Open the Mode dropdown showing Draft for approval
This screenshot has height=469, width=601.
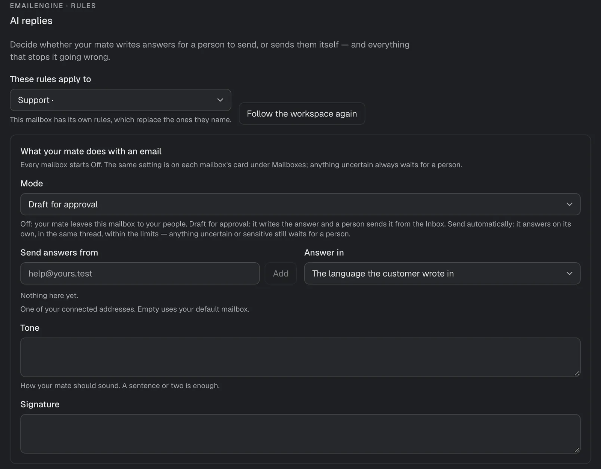(300, 204)
